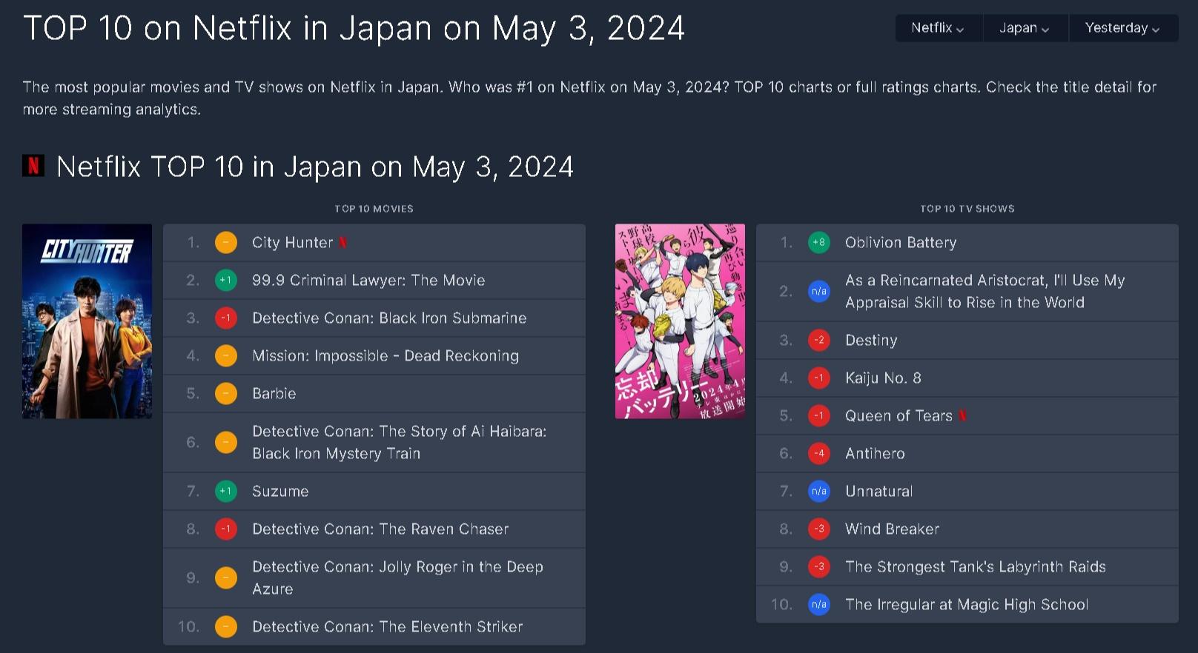Open The Irregular at Magic High School
Screen dimensions: 1198x653
967,605
